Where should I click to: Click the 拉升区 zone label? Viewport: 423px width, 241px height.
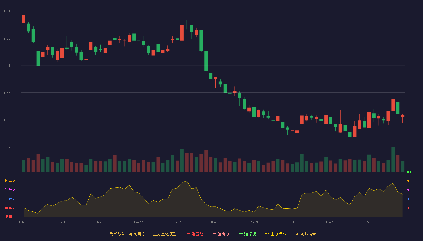(x=10, y=199)
